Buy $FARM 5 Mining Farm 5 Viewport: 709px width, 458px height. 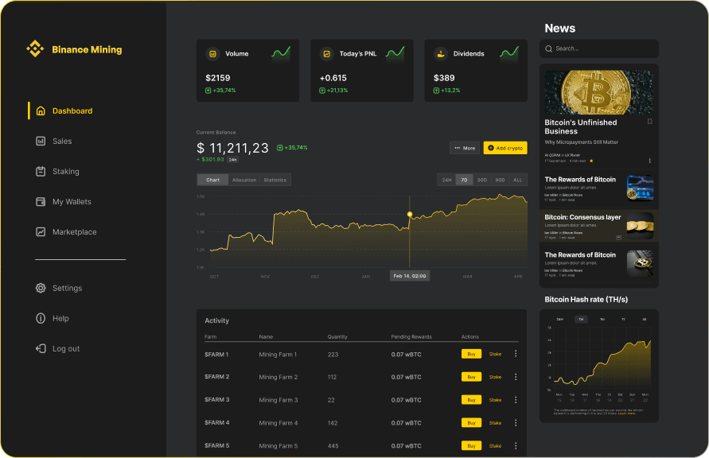[x=471, y=446]
